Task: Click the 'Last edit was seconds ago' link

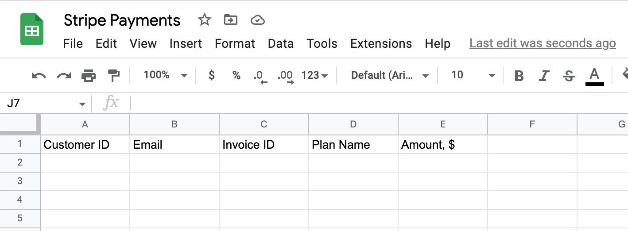Action: click(543, 43)
